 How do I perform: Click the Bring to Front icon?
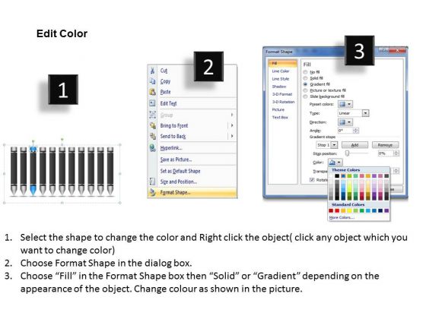point(153,125)
